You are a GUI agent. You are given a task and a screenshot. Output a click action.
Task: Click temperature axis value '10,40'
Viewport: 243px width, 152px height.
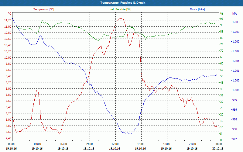coord(8,45)
